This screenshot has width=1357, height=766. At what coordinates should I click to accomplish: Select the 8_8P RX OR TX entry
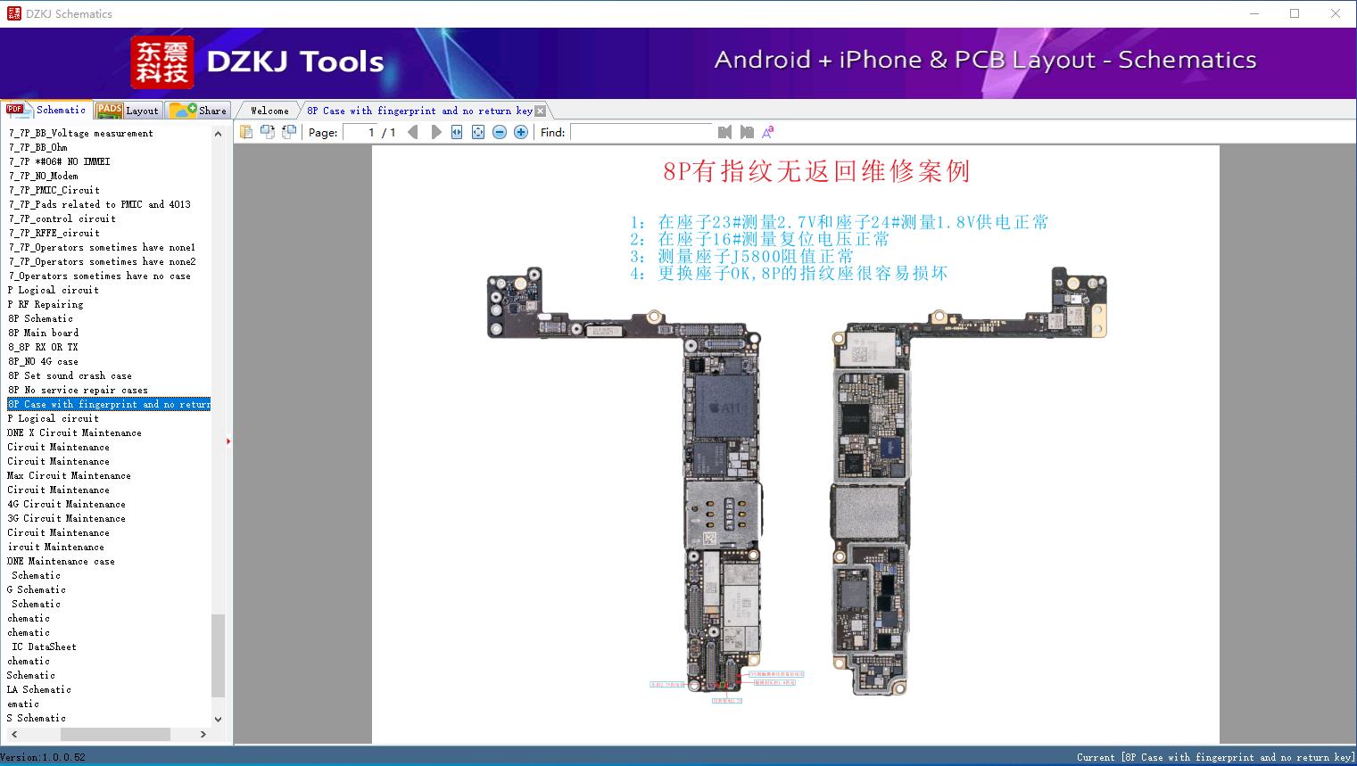[x=43, y=347]
